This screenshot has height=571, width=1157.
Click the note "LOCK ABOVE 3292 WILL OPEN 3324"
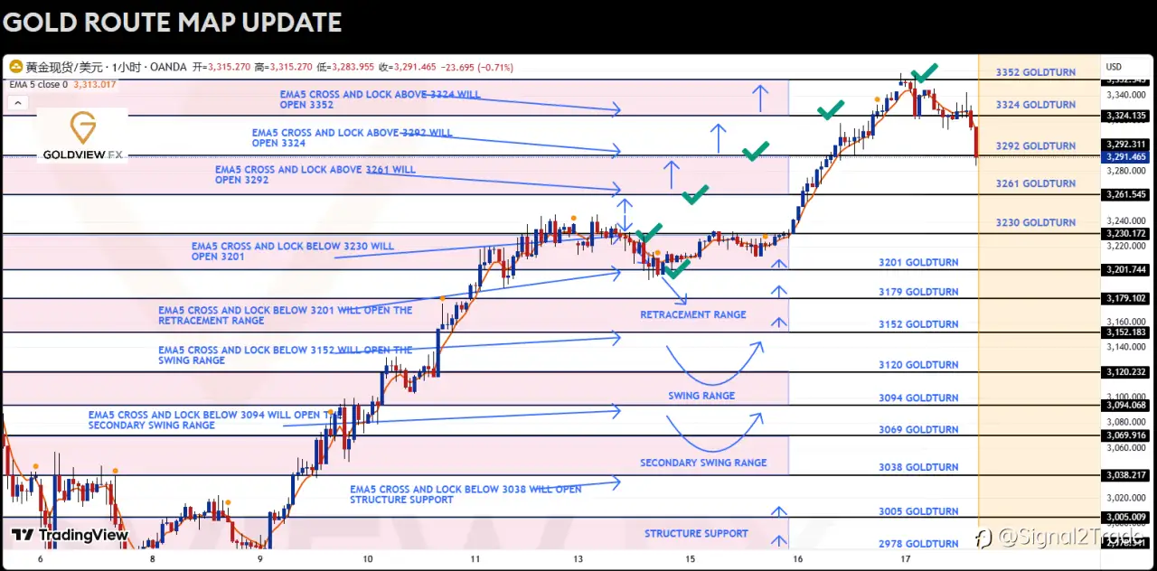pos(353,137)
